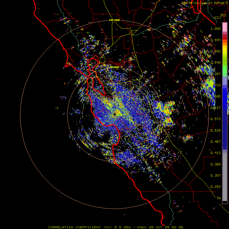Viewport: 229px width, 229px height.
Task: Select the 0.680 legend value
Action: [x=216, y=96]
